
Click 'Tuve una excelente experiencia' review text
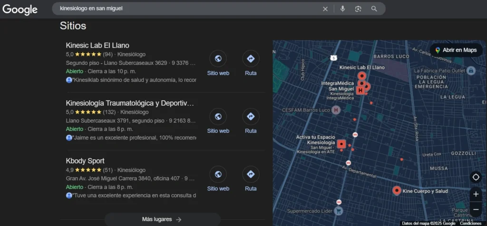point(134,196)
